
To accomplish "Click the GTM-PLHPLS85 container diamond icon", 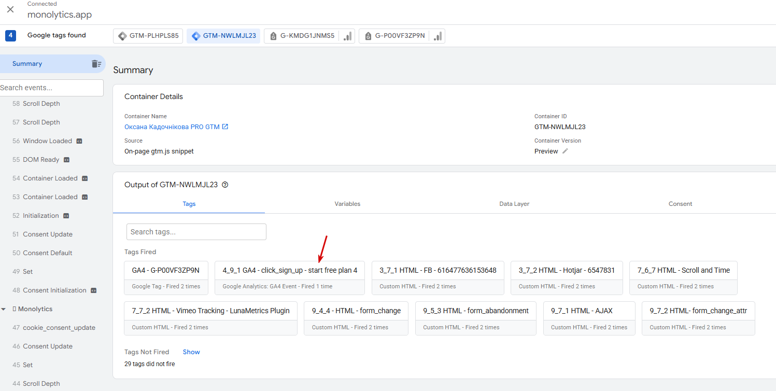I will pos(122,36).
